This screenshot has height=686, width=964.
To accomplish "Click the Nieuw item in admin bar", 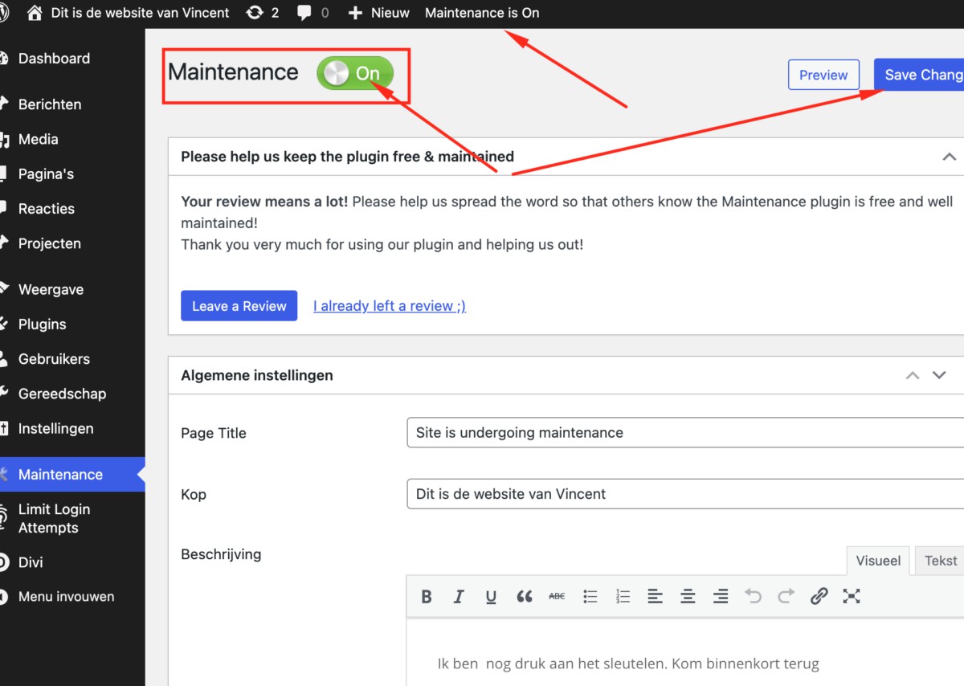I will 379,13.
